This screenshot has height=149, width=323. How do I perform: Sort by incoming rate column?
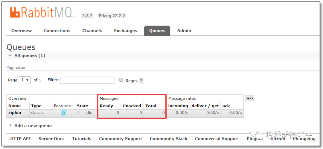pos(178,106)
